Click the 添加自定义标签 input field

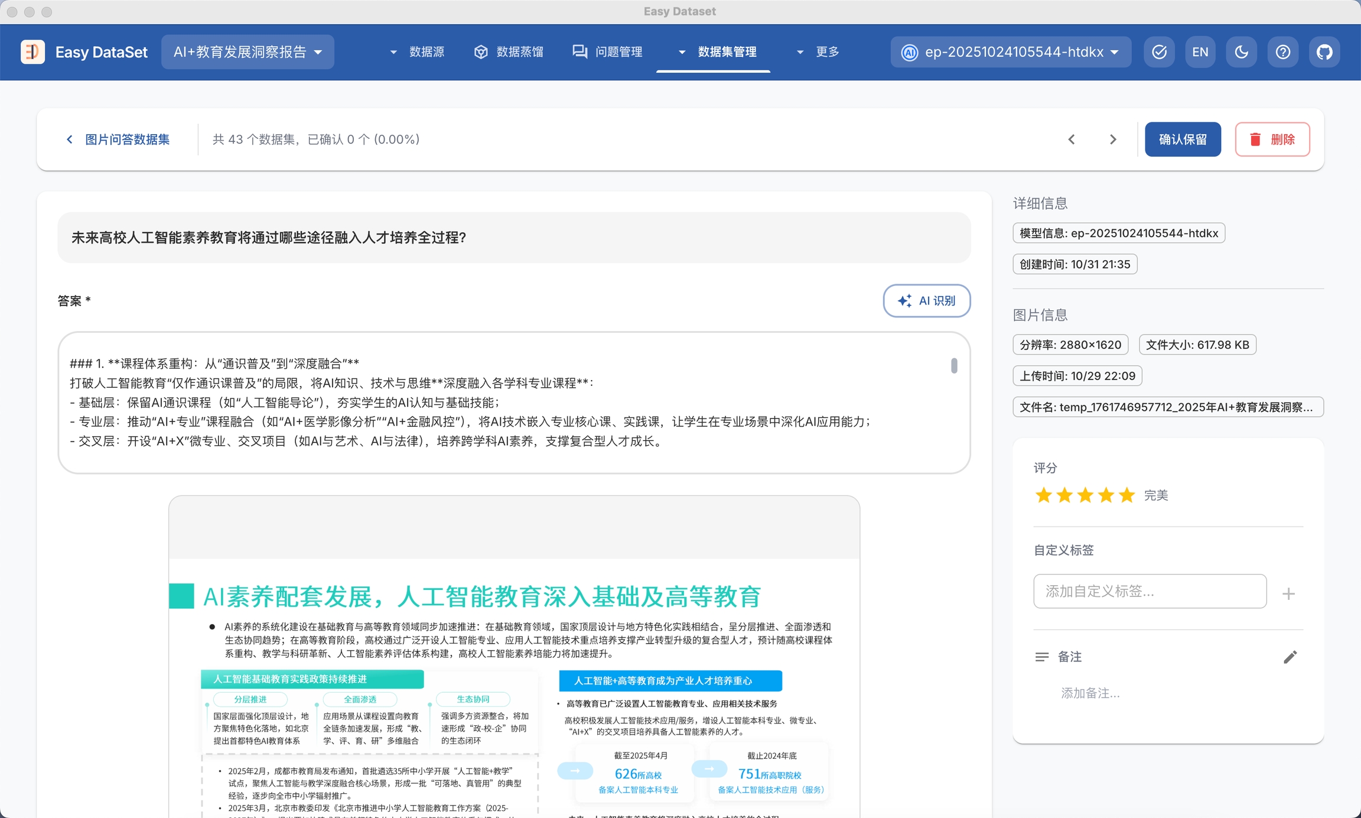tap(1149, 591)
